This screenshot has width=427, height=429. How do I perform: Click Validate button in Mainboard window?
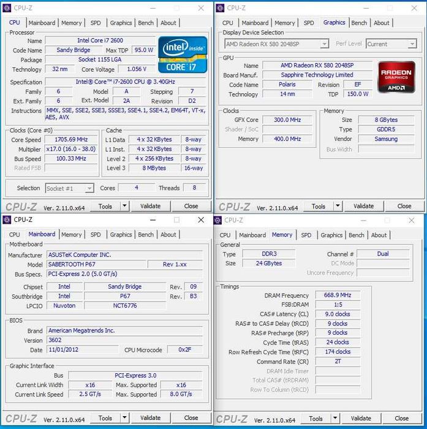151,418
